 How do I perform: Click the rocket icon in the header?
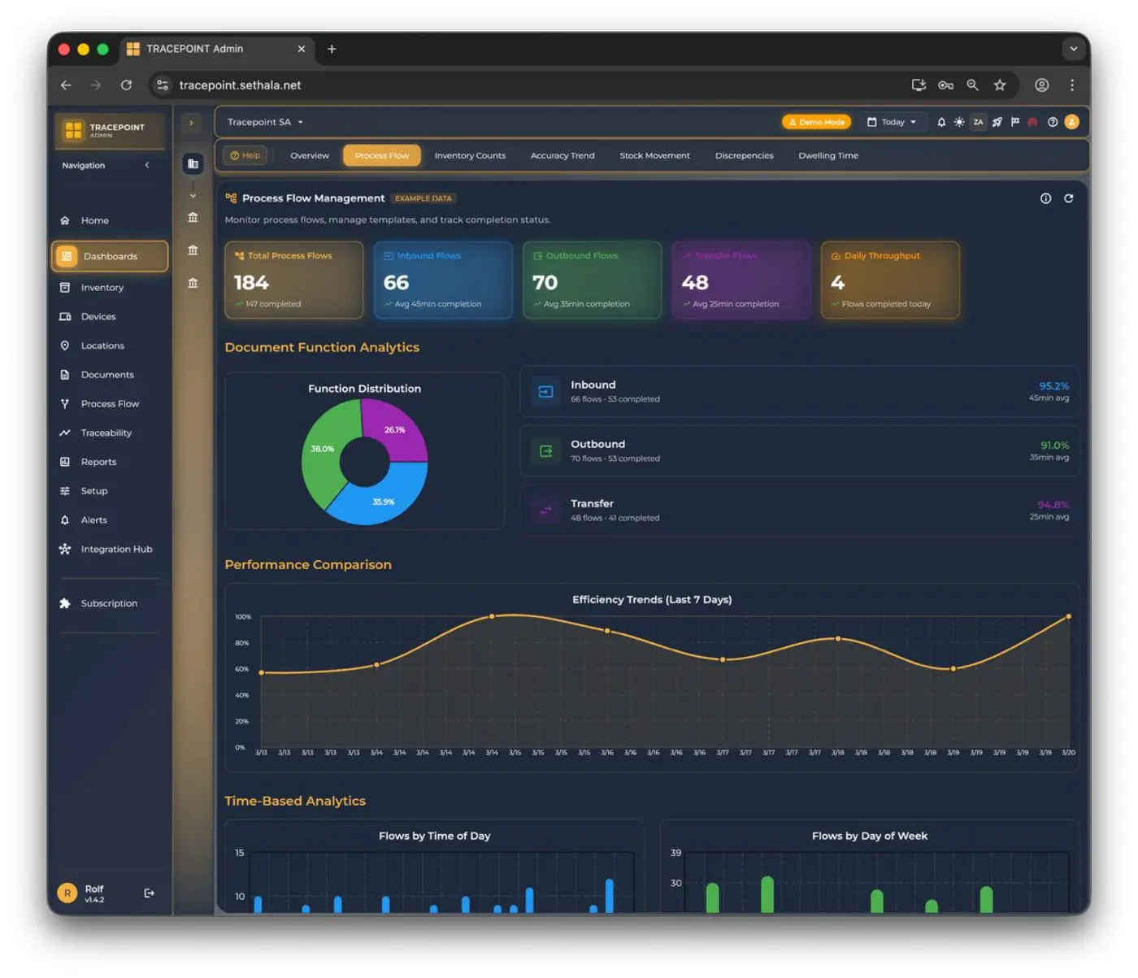pyautogui.click(x=997, y=122)
